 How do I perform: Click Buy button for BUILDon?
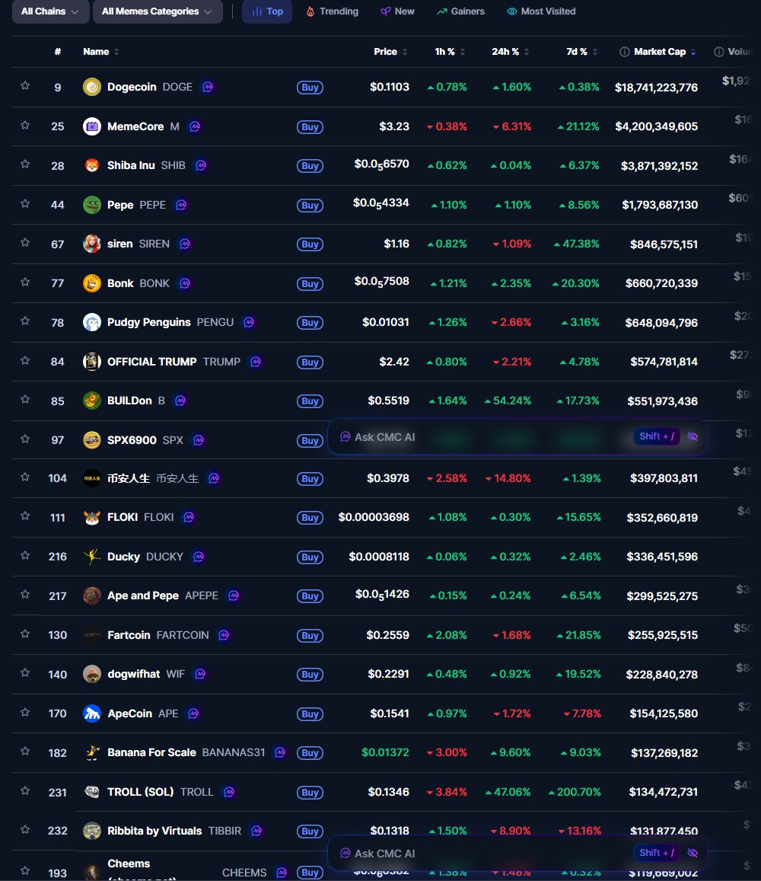point(310,401)
